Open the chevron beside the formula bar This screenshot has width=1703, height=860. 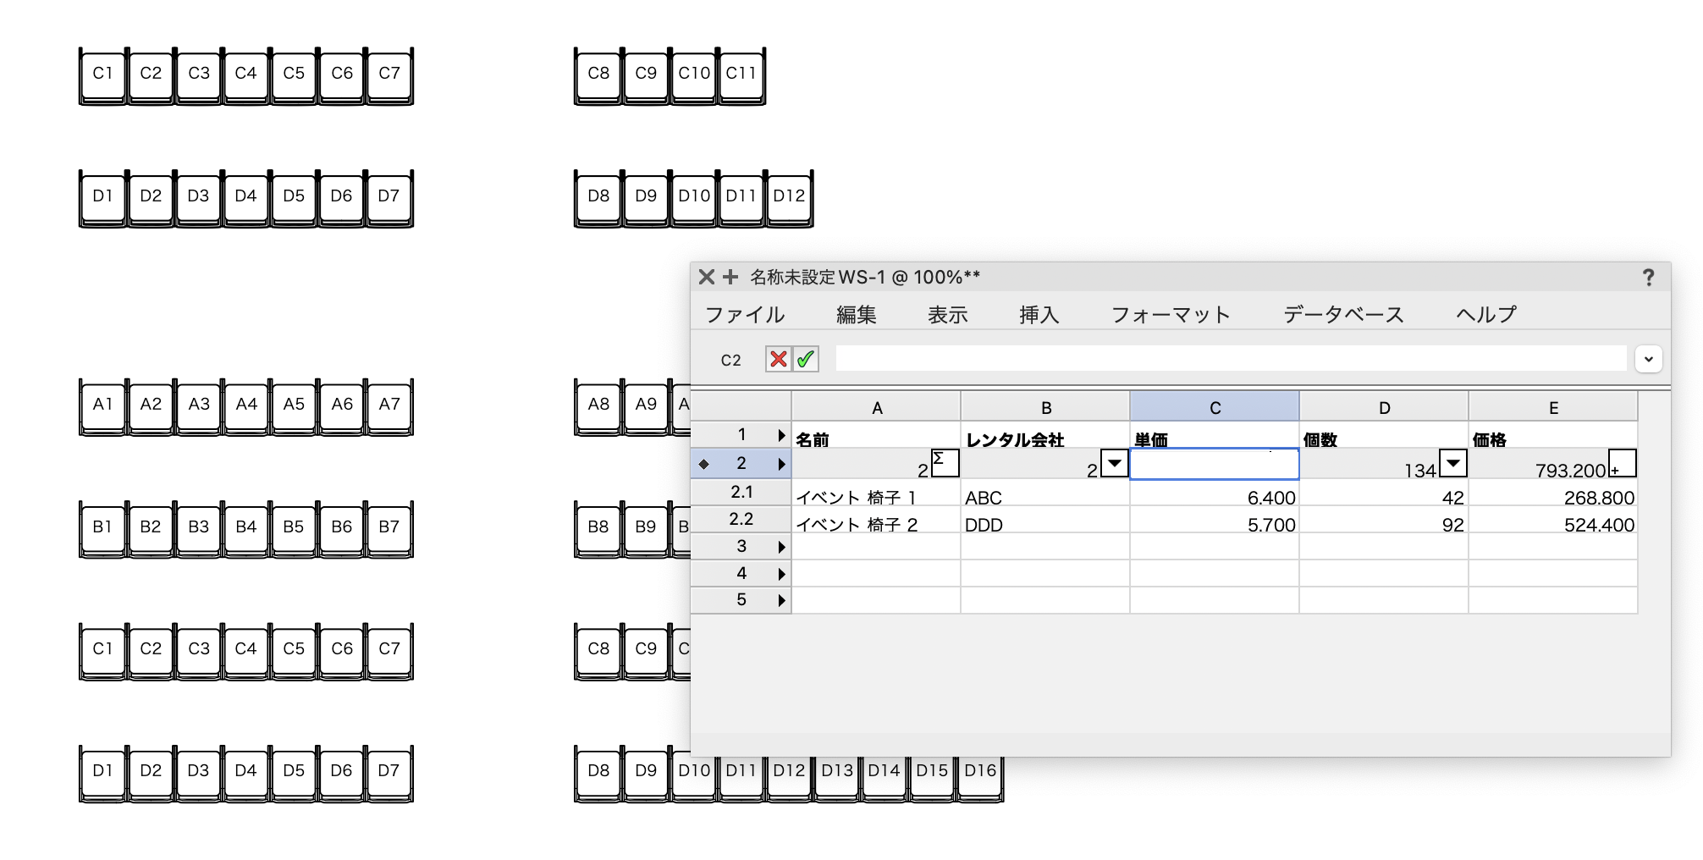(1648, 359)
